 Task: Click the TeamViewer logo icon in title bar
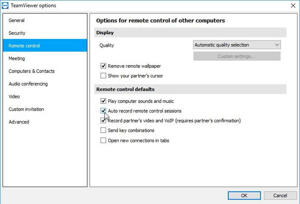pos(5,5)
